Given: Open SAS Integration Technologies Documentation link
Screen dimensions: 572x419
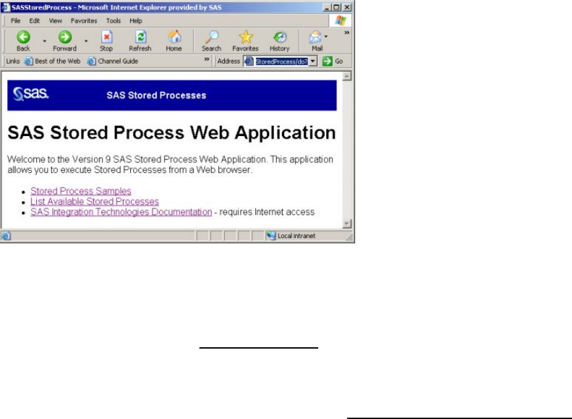Looking at the screenshot, I should tap(121, 212).
